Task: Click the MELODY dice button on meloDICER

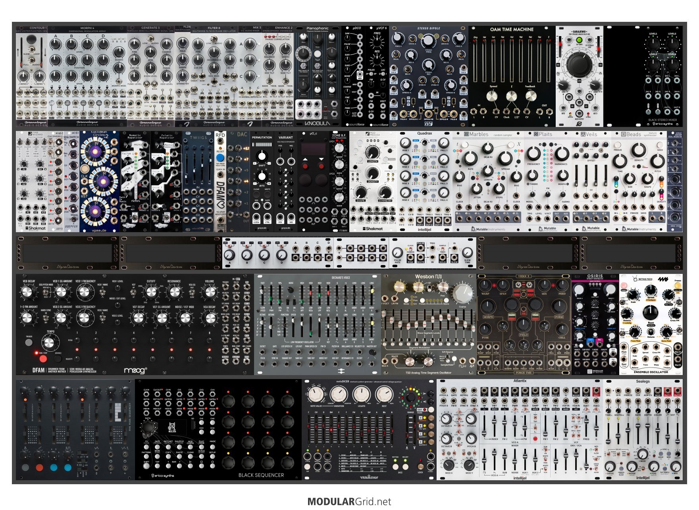Action: [405, 467]
